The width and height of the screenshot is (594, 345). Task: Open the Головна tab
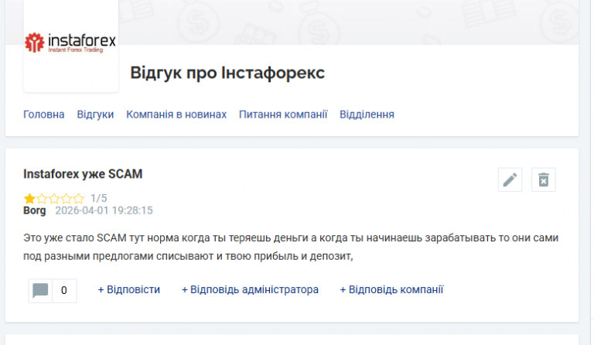[44, 114]
